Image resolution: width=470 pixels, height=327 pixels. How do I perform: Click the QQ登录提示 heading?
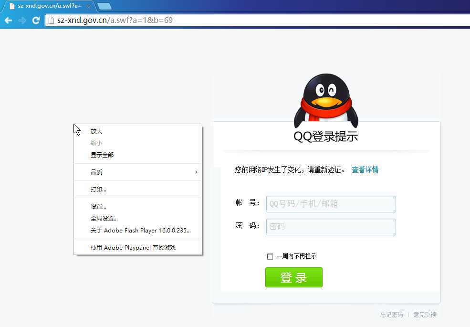click(x=326, y=137)
